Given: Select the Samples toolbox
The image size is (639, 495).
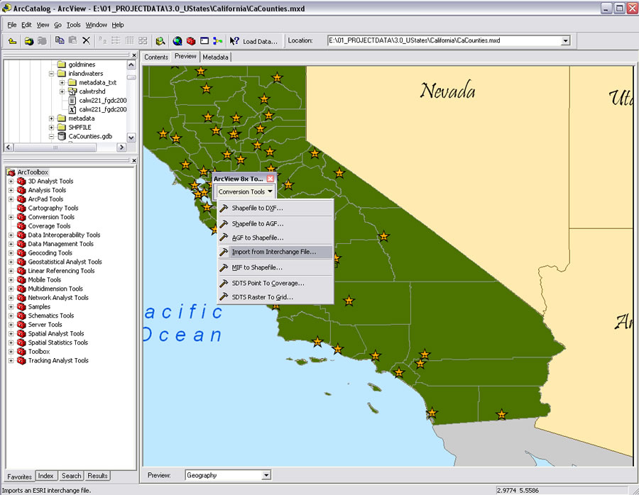Looking at the screenshot, I should click(39, 306).
